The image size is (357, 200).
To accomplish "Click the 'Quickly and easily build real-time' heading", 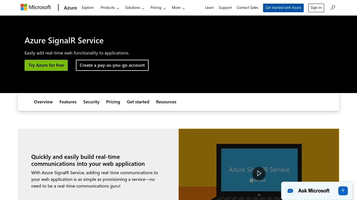I will pyautogui.click(x=88, y=160).
